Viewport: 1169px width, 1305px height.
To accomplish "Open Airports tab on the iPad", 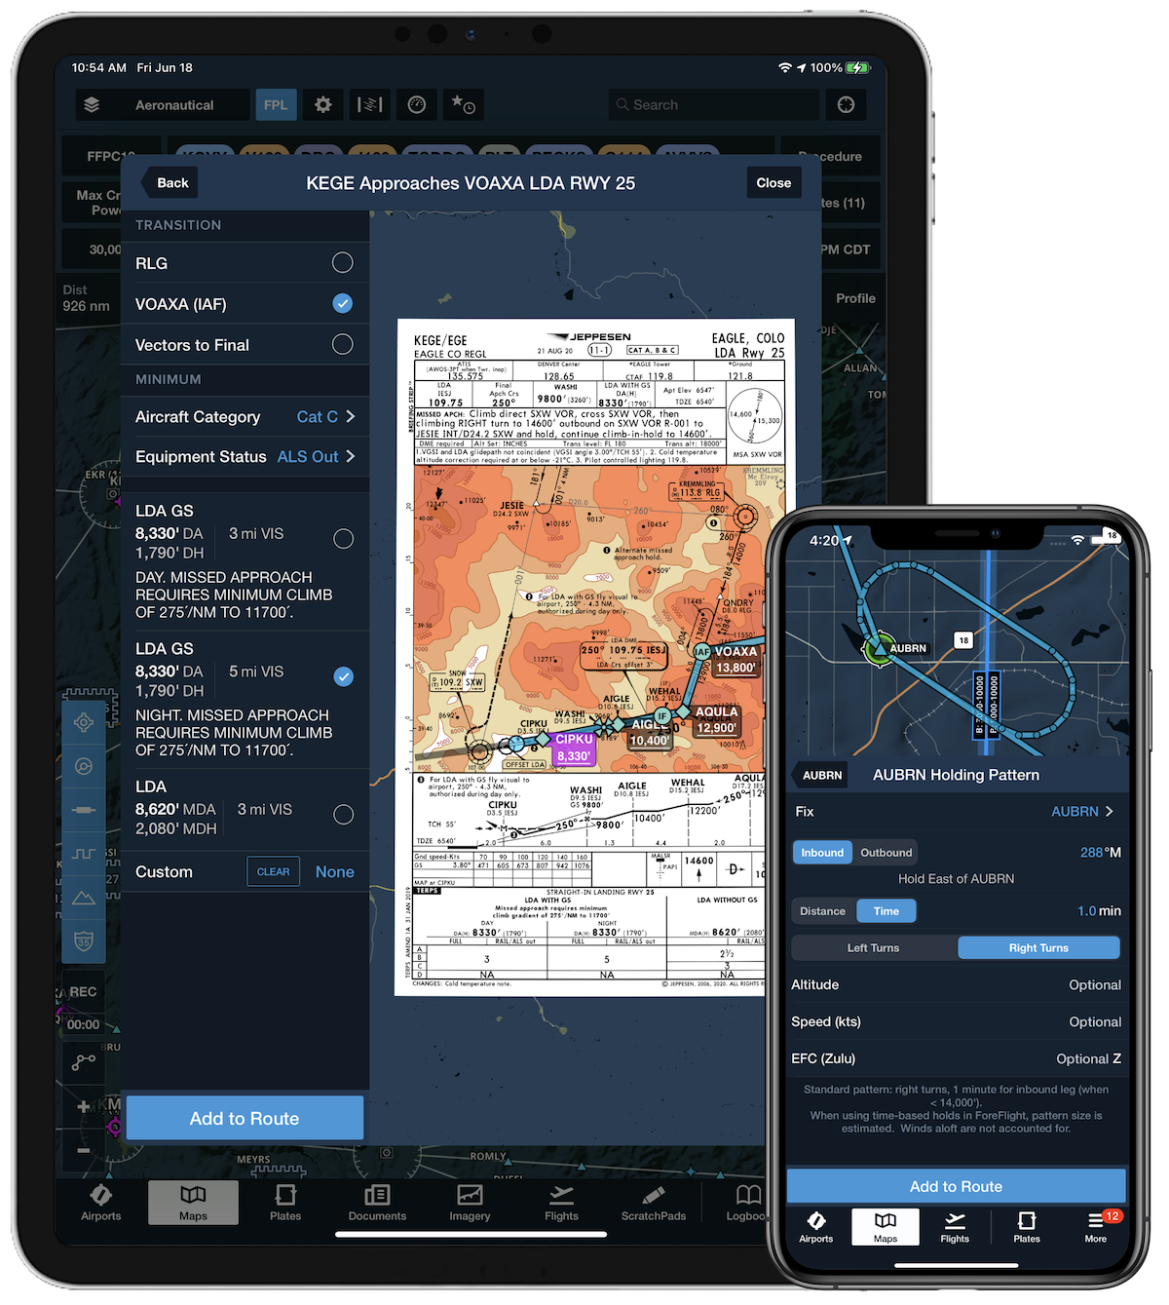I will pyautogui.click(x=101, y=1204).
